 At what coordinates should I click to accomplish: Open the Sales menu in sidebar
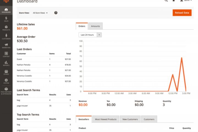(6, 19)
